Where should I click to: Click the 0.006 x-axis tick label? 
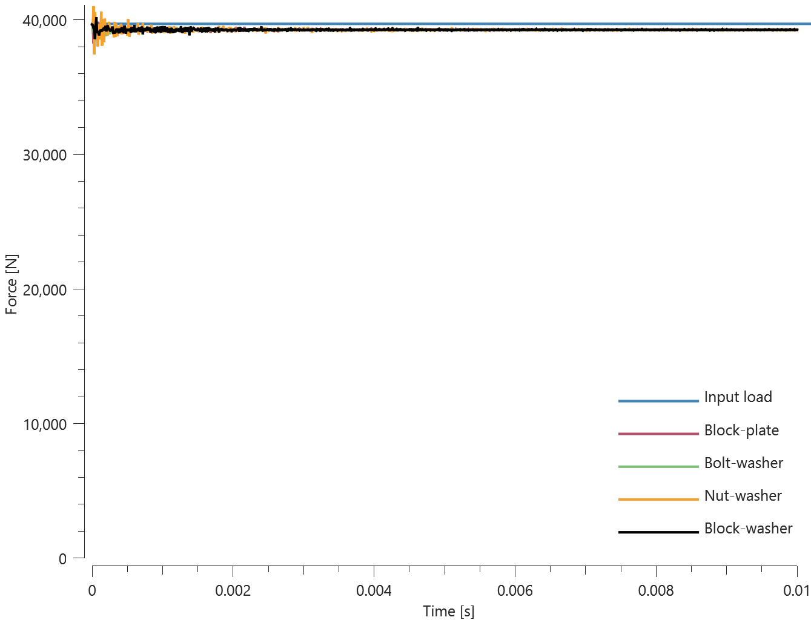point(515,590)
